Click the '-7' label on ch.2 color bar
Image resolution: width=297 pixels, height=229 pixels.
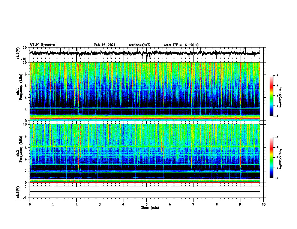tap(276, 178)
